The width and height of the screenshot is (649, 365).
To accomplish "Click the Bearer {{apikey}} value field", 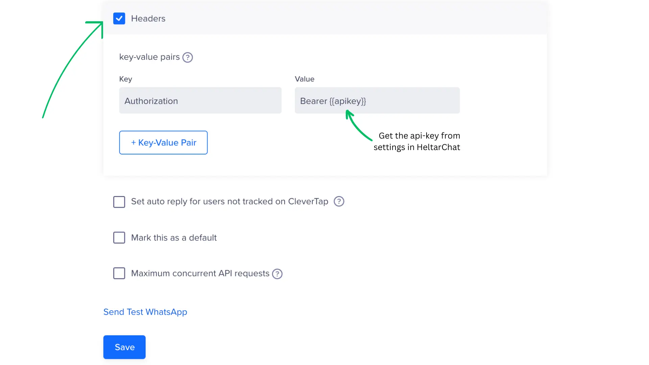I will tap(377, 100).
